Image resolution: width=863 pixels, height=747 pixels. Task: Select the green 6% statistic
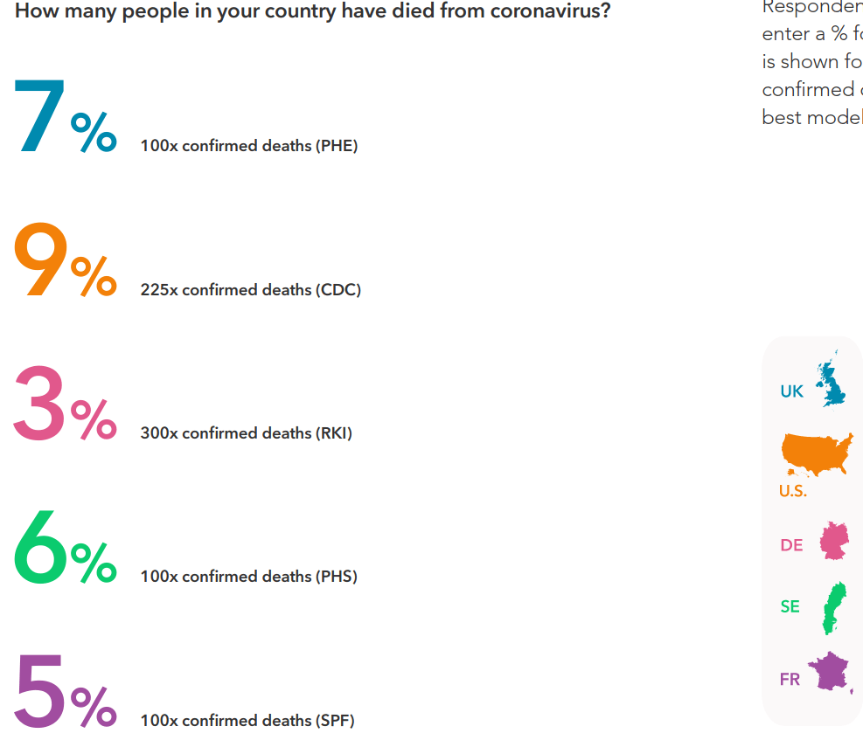coord(65,549)
